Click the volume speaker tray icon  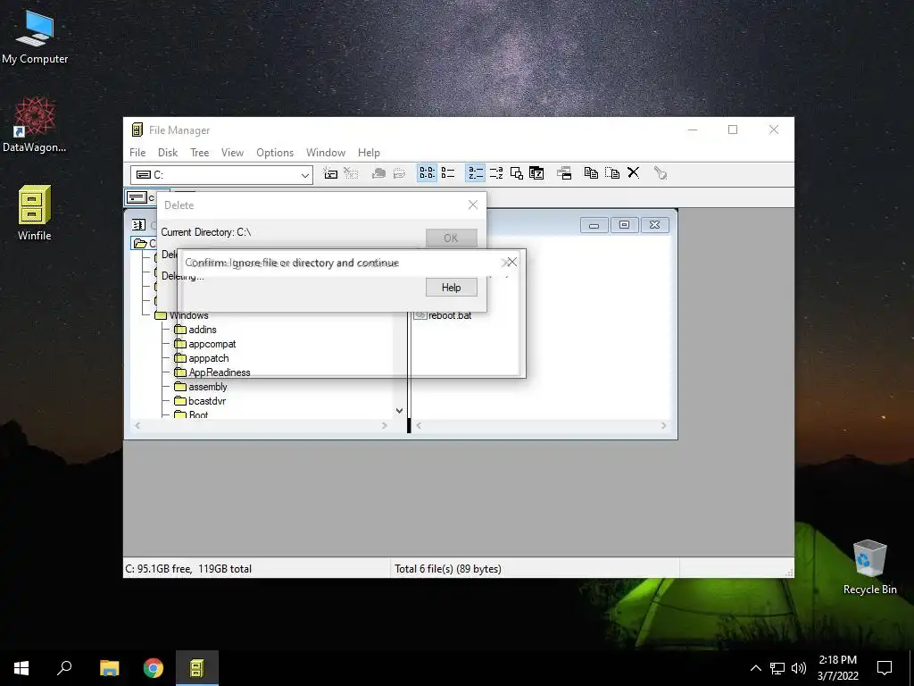pos(798,668)
